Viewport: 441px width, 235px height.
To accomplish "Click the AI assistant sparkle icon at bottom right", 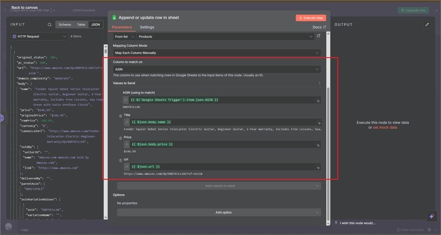I will pos(431,216).
